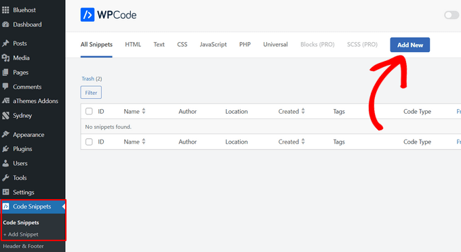The width and height of the screenshot is (461, 252).
Task: Switch to the Universal tab
Action: (x=275, y=45)
